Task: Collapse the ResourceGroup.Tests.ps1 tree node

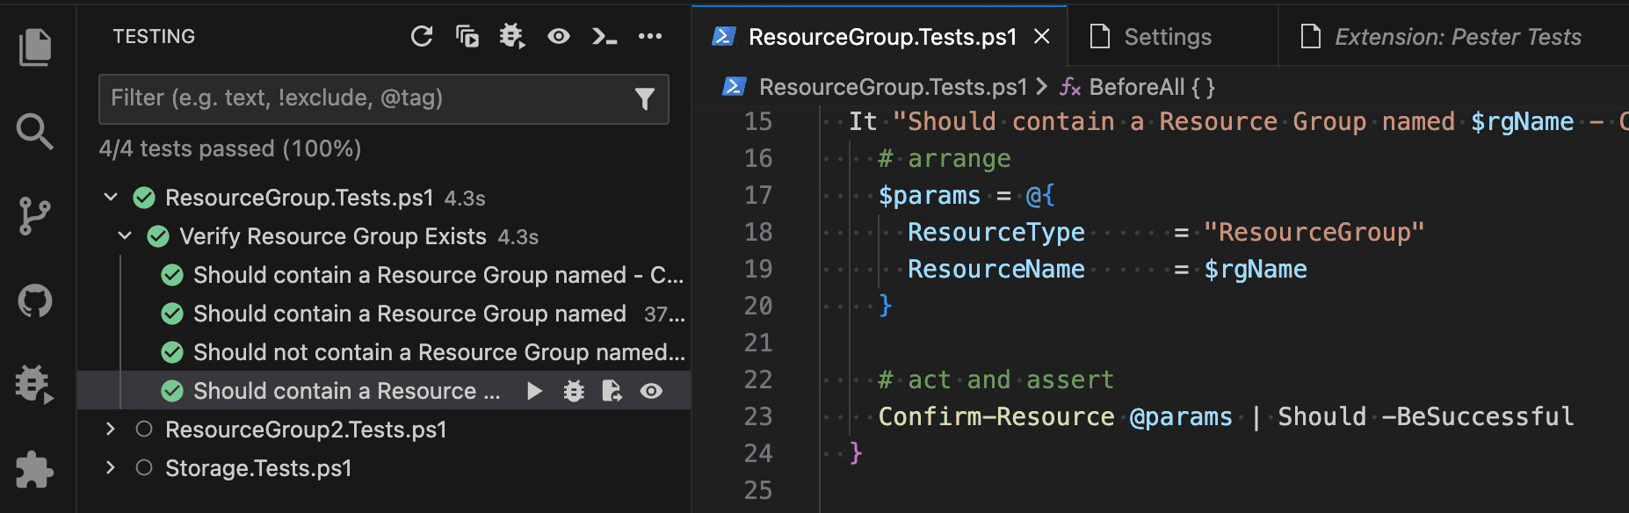Action: pyautogui.click(x=111, y=198)
